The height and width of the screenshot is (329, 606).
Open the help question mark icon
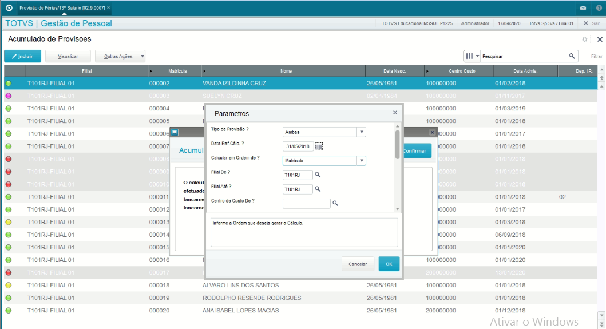tap(599, 8)
